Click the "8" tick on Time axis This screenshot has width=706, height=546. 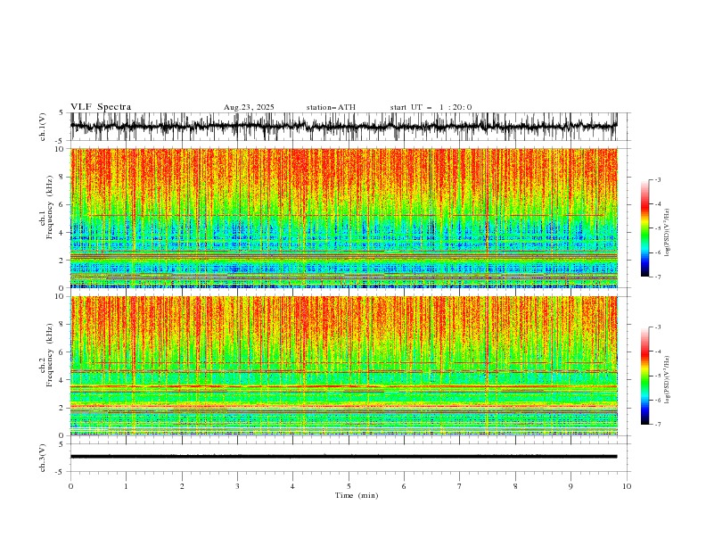(515, 486)
